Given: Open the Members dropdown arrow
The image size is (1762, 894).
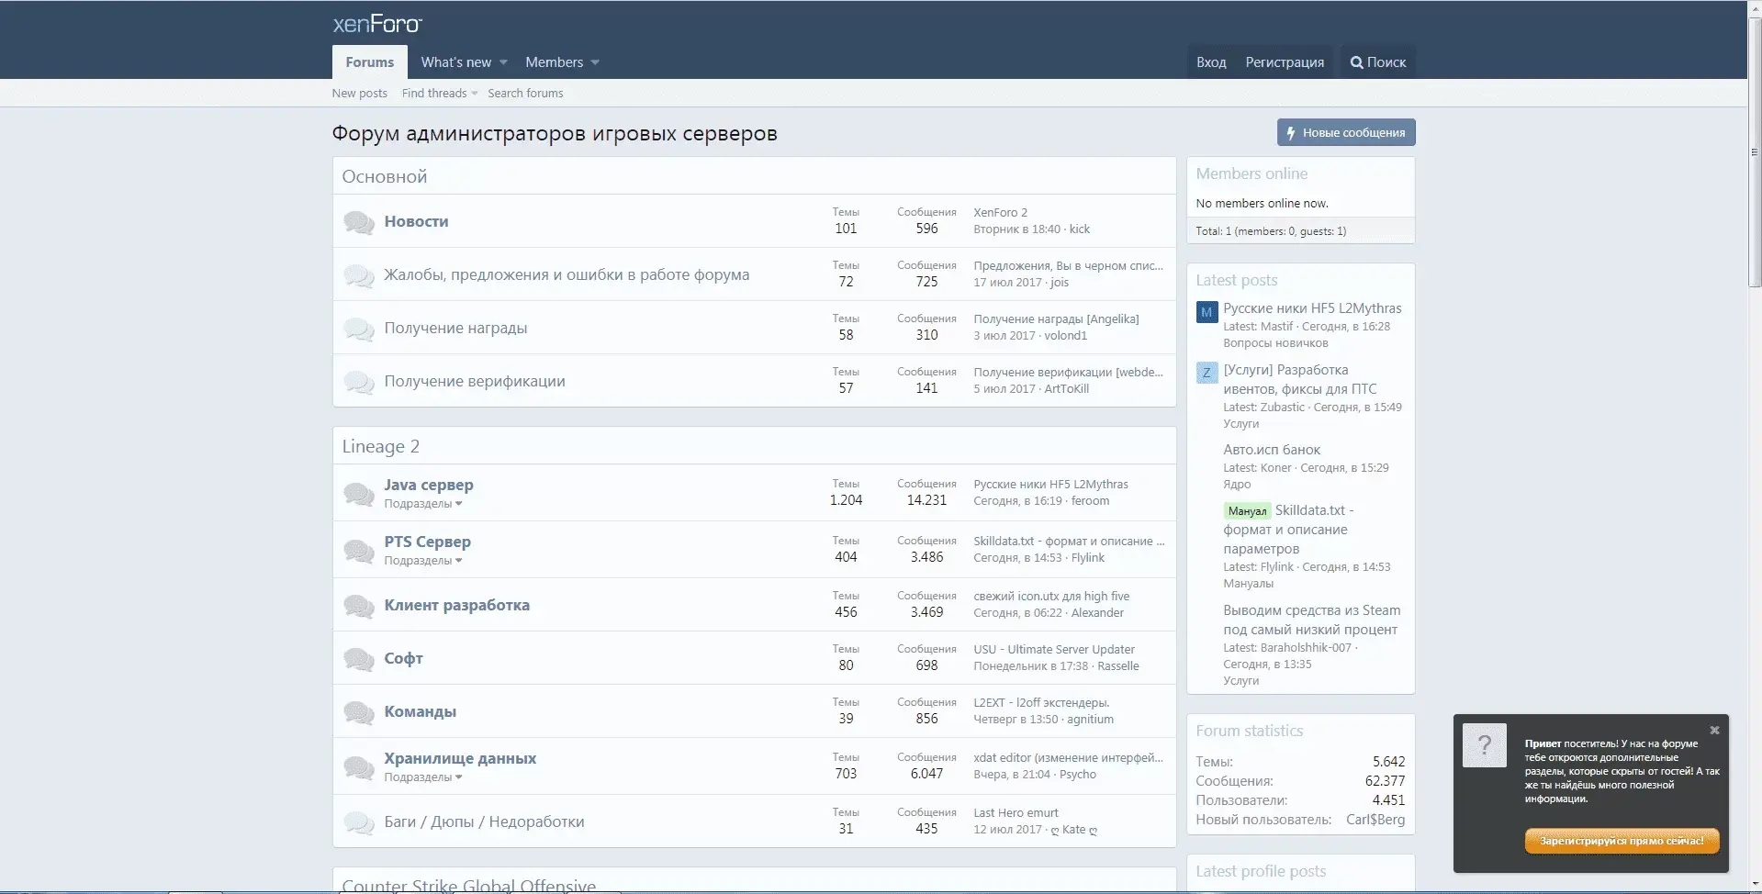Looking at the screenshot, I should click(x=595, y=62).
